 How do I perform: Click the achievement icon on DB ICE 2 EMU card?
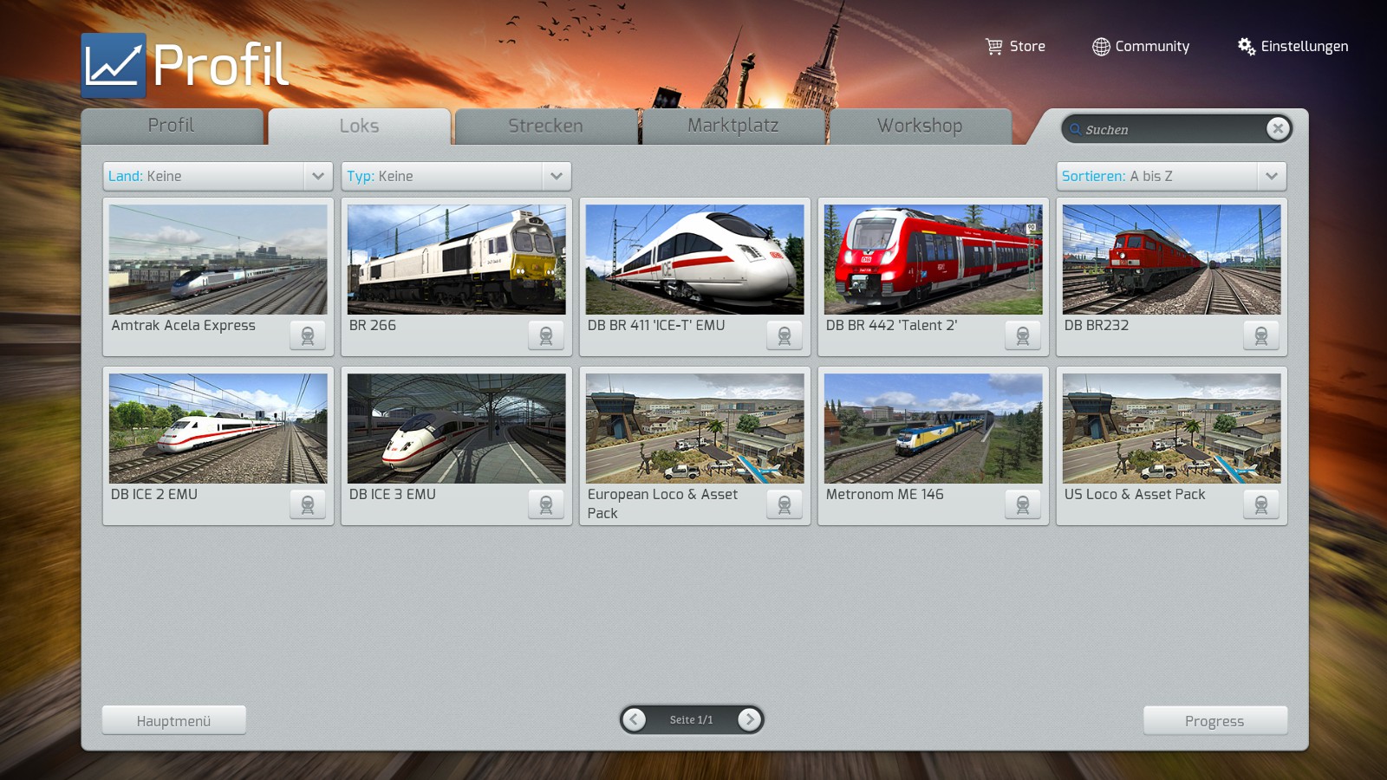click(x=308, y=504)
